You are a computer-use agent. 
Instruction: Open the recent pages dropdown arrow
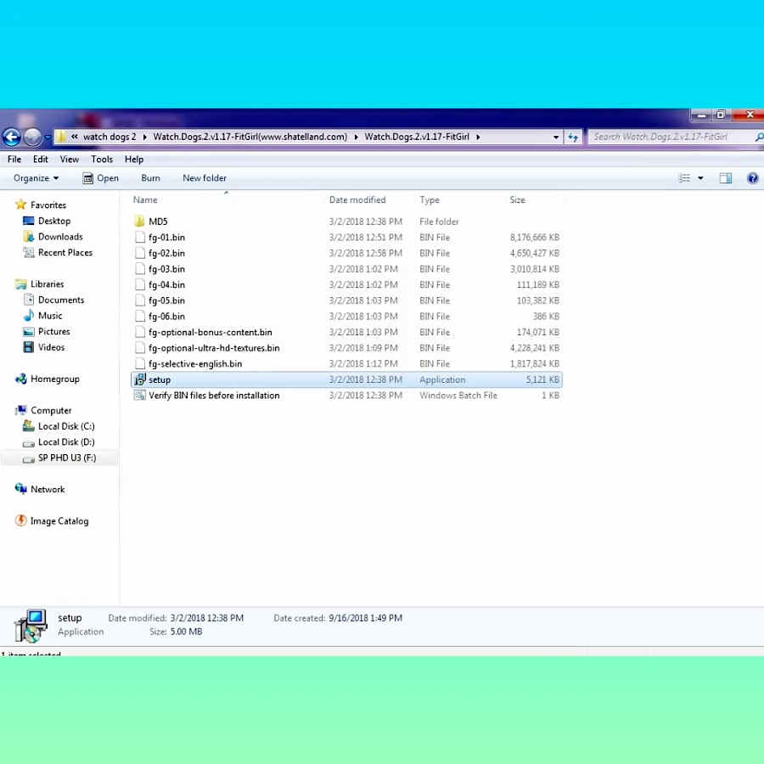pos(48,138)
